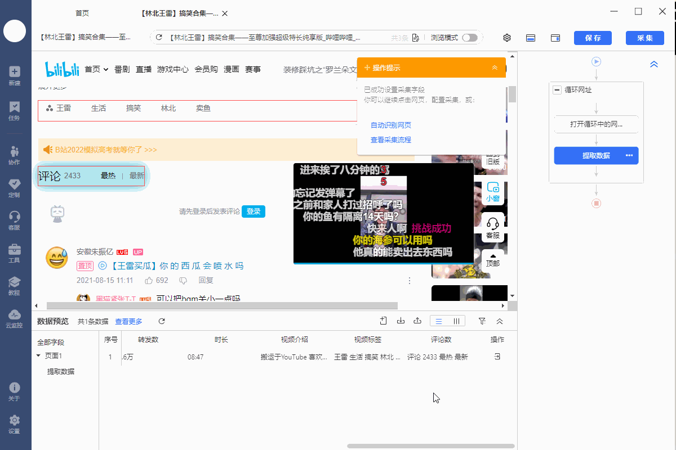Image resolution: width=676 pixels, height=450 pixels.
Task: Toggle the 浏览模式 browse mode switch
Action: (x=469, y=38)
